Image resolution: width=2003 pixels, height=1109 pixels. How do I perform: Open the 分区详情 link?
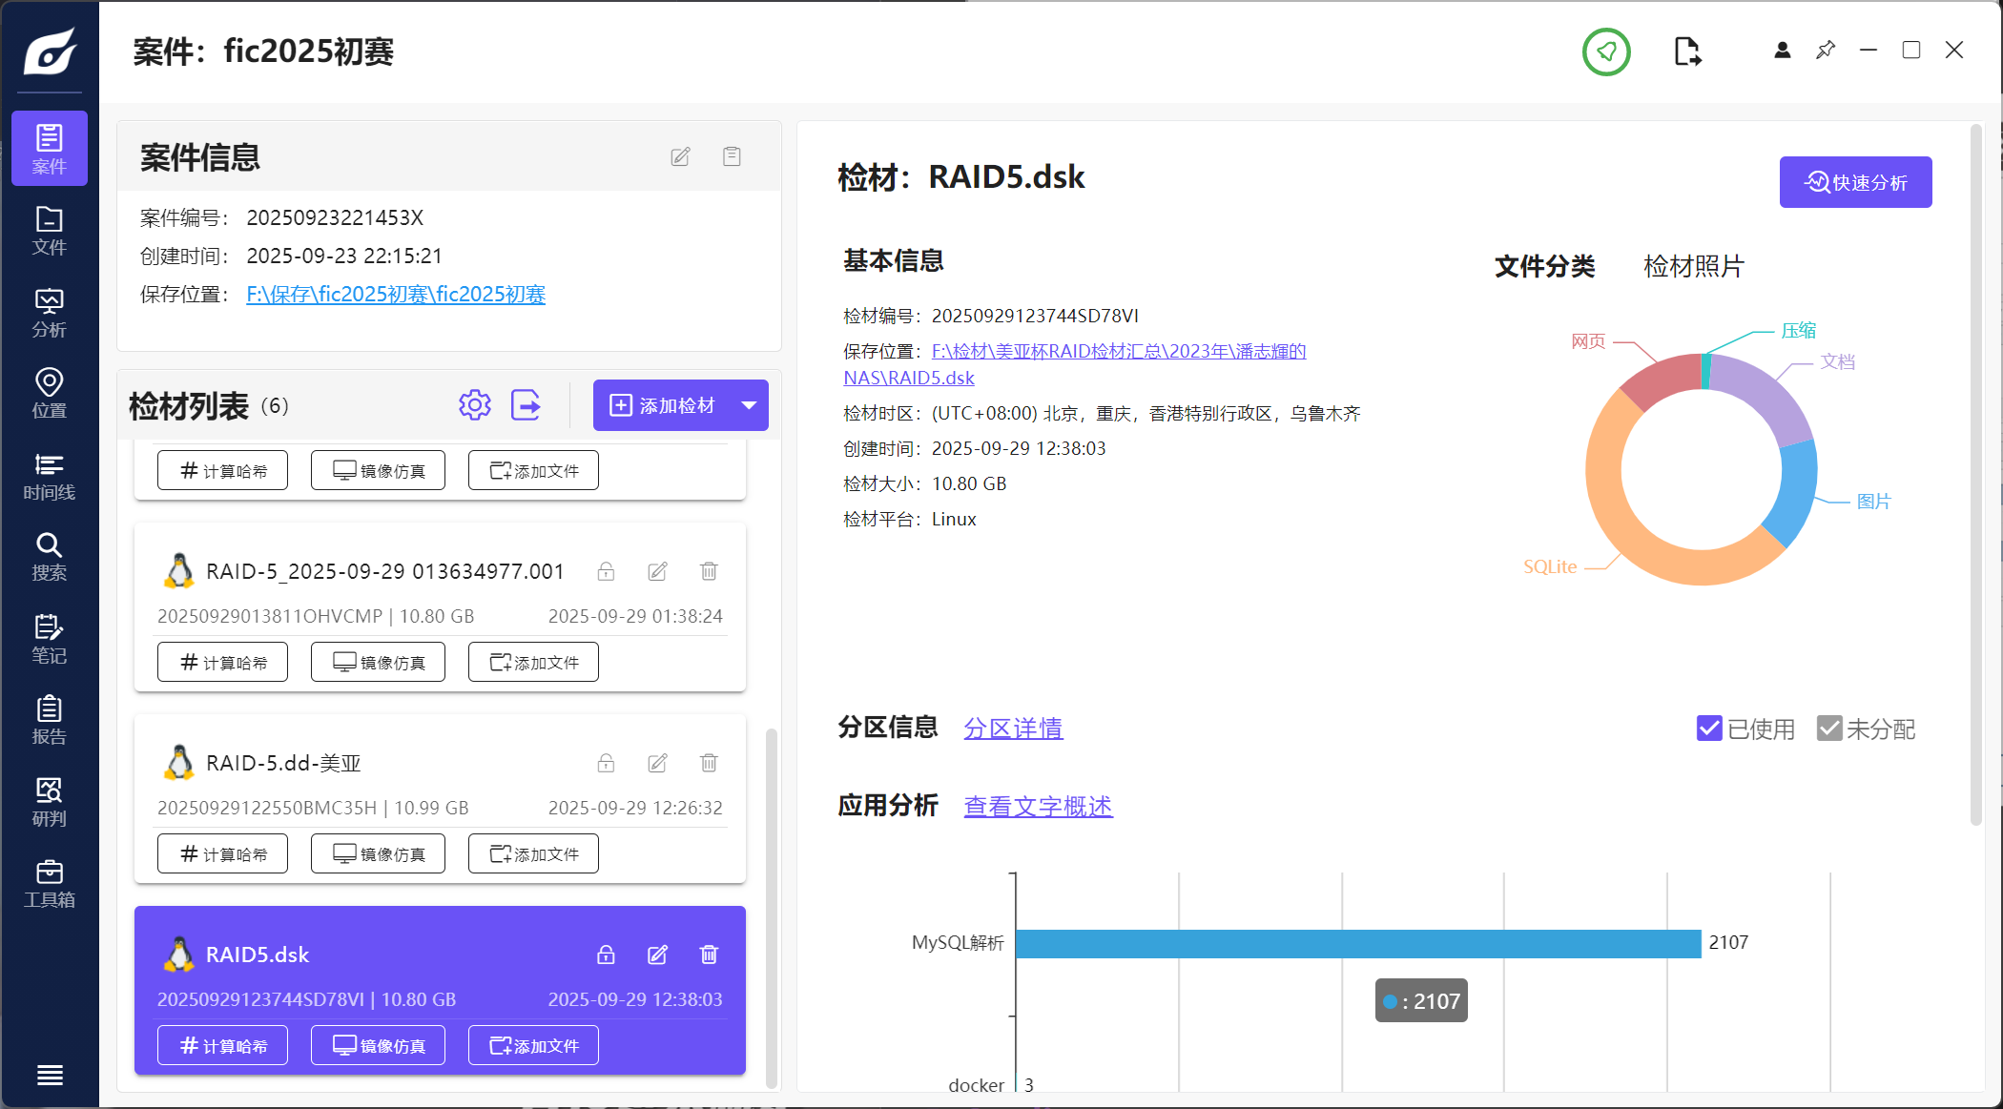pyautogui.click(x=1013, y=729)
